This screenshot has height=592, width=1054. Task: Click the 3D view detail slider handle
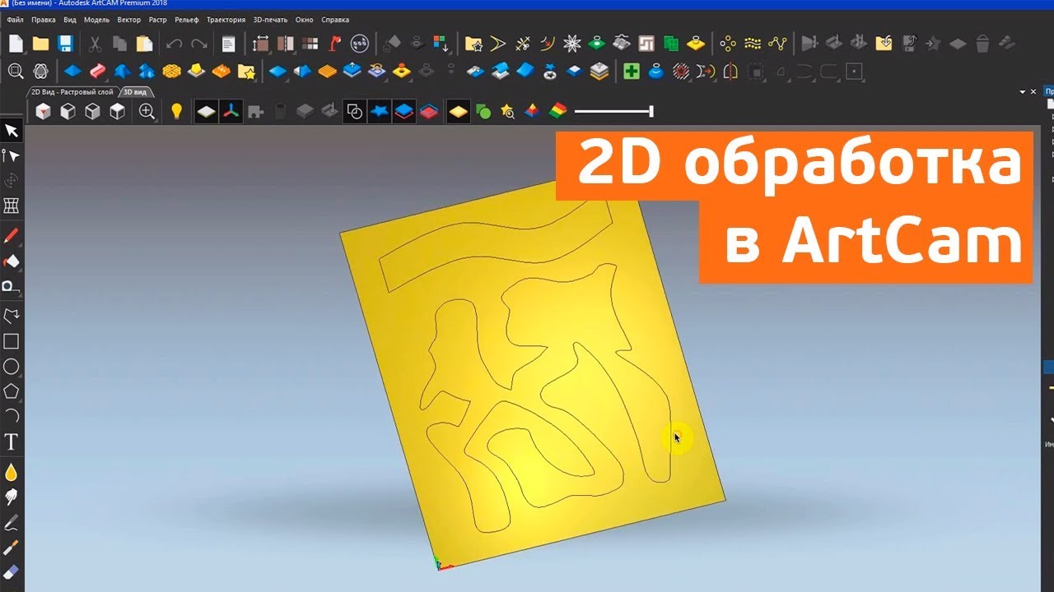pyautogui.click(x=651, y=111)
